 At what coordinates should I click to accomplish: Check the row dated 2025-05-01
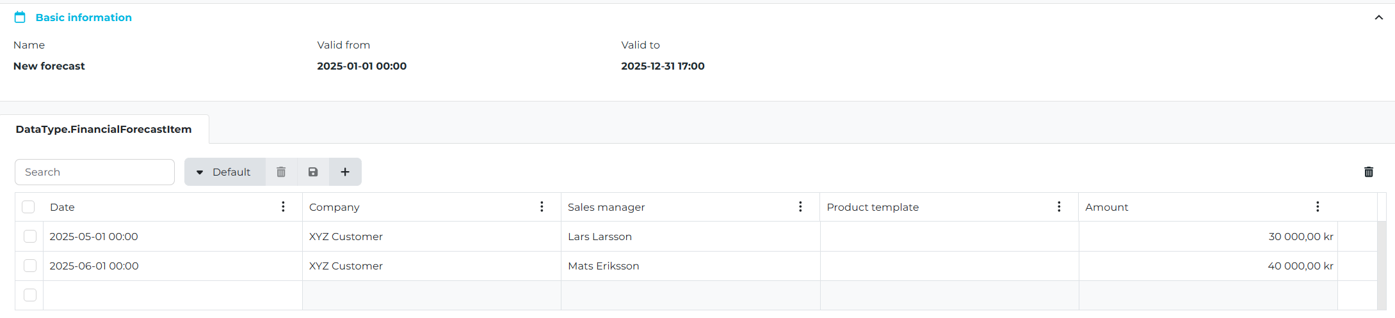pos(30,236)
